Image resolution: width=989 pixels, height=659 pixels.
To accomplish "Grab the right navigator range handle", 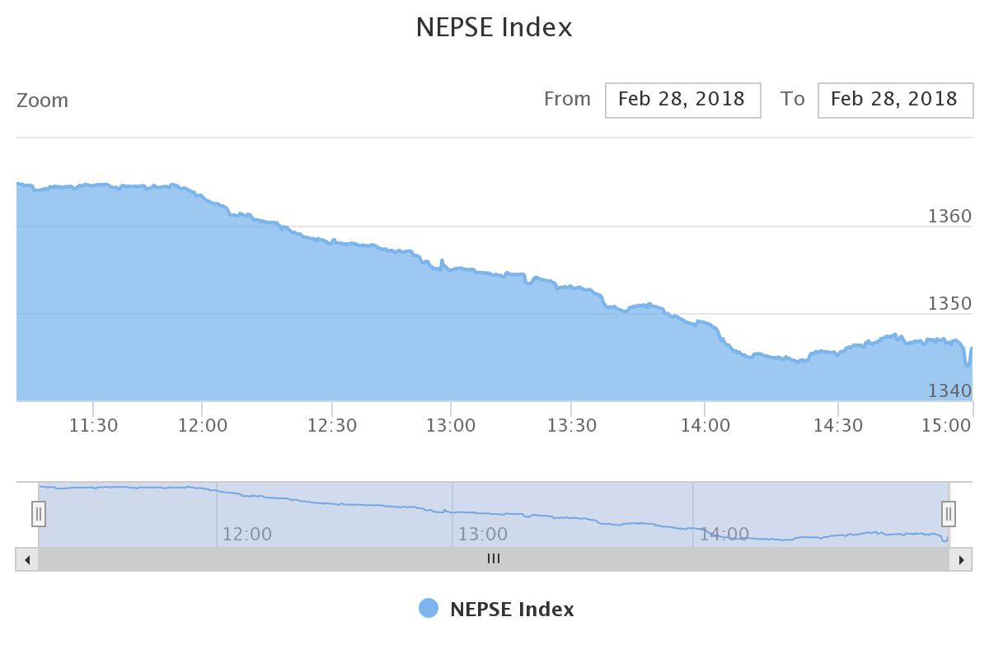I will pyautogui.click(x=949, y=514).
